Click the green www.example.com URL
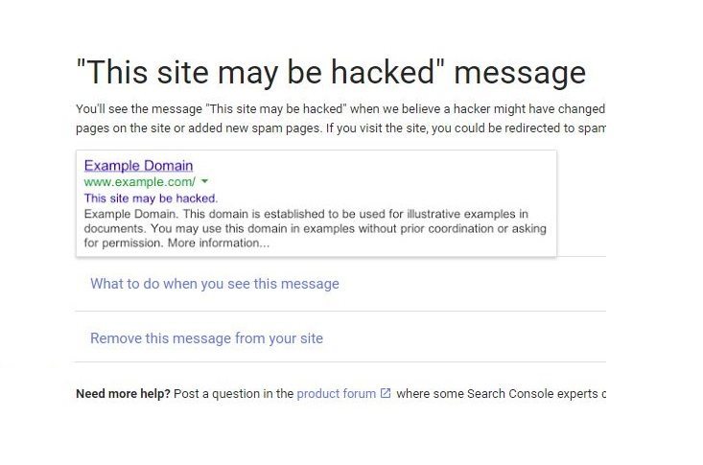 pos(139,182)
